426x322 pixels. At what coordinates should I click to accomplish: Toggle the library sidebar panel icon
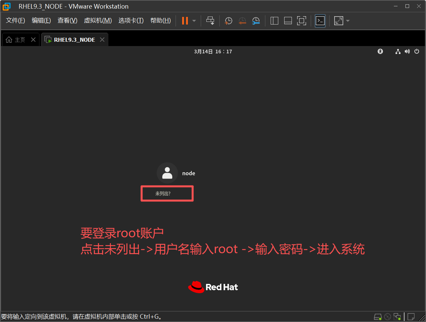click(x=274, y=21)
